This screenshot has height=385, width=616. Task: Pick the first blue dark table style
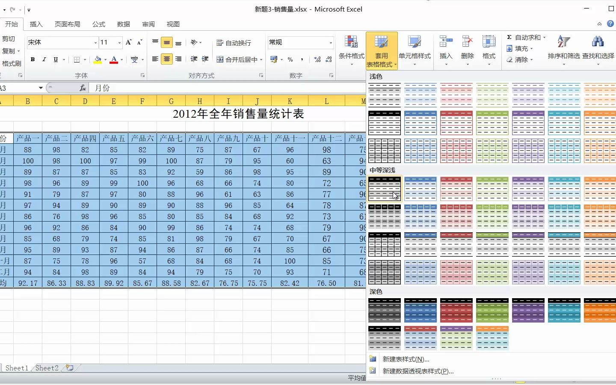point(421,311)
